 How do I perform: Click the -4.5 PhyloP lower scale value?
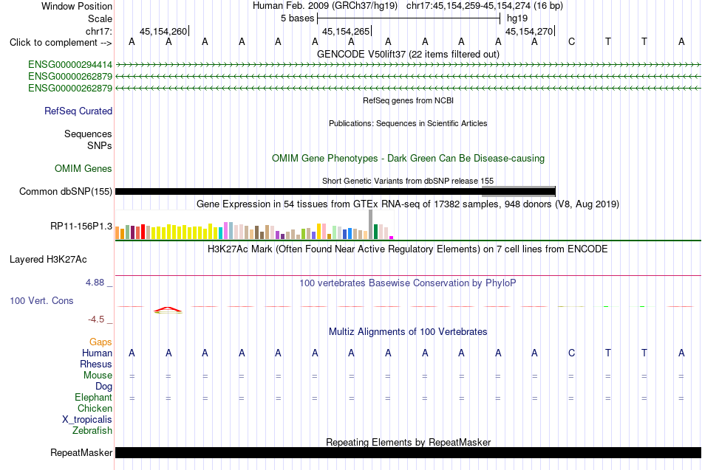(x=96, y=319)
